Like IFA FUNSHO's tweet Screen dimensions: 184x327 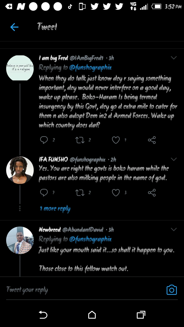coord(116,193)
